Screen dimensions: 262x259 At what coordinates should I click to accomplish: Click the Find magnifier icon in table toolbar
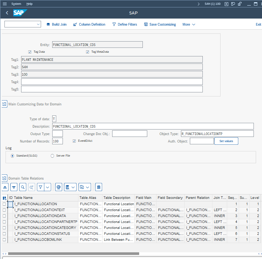[23, 187]
